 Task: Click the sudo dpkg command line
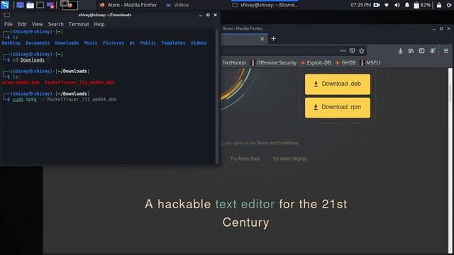coord(65,99)
